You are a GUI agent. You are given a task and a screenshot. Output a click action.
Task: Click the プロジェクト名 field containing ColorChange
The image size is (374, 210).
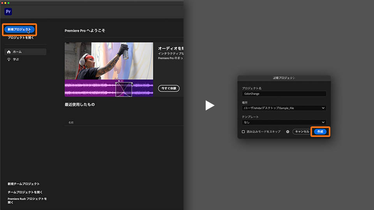(x=284, y=94)
